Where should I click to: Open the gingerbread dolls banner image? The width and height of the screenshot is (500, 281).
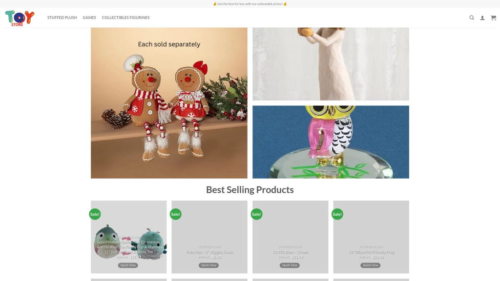[x=169, y=103]
